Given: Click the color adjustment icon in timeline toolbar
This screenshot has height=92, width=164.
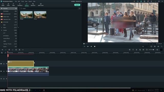Looking at the screenshot, I should pos(19,50).
